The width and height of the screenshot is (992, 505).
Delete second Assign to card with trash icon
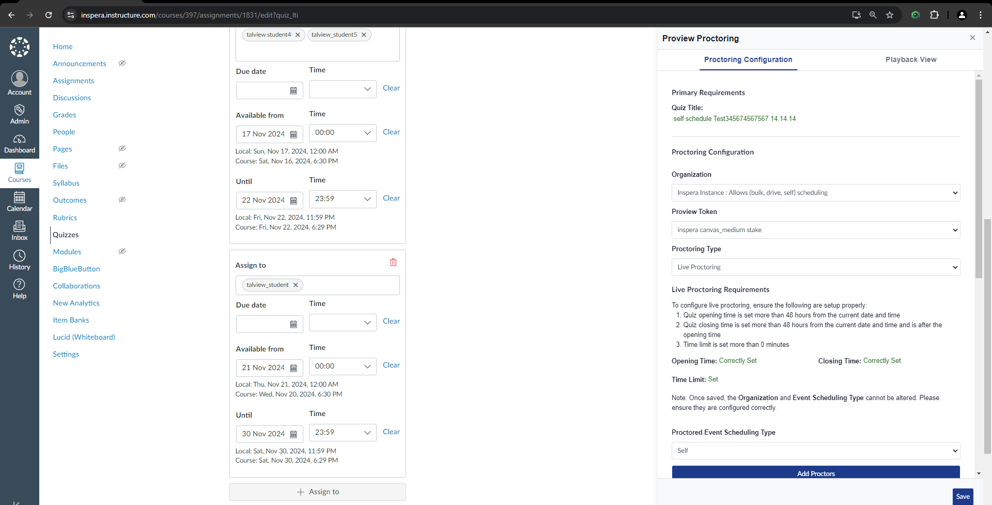[393, 263]
